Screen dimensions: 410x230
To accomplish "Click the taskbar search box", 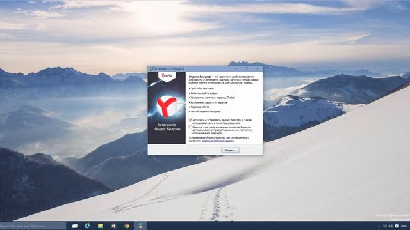I will pyautogui.click(x=33, y=226).
